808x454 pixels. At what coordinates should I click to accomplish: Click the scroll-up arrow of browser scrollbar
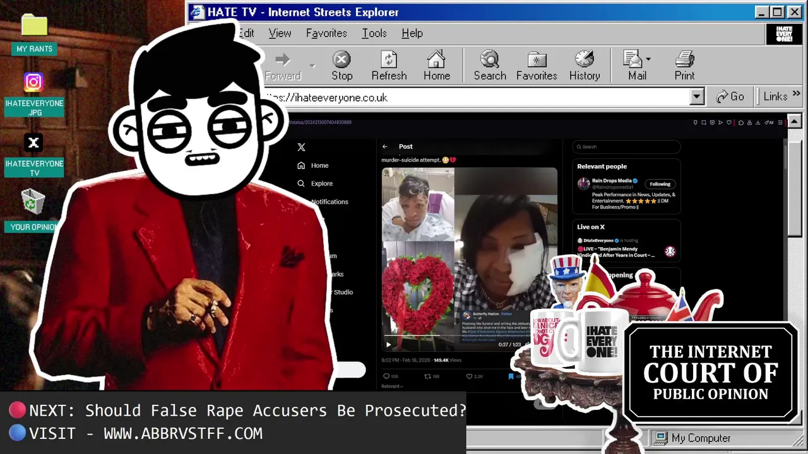tap(795, 121)
